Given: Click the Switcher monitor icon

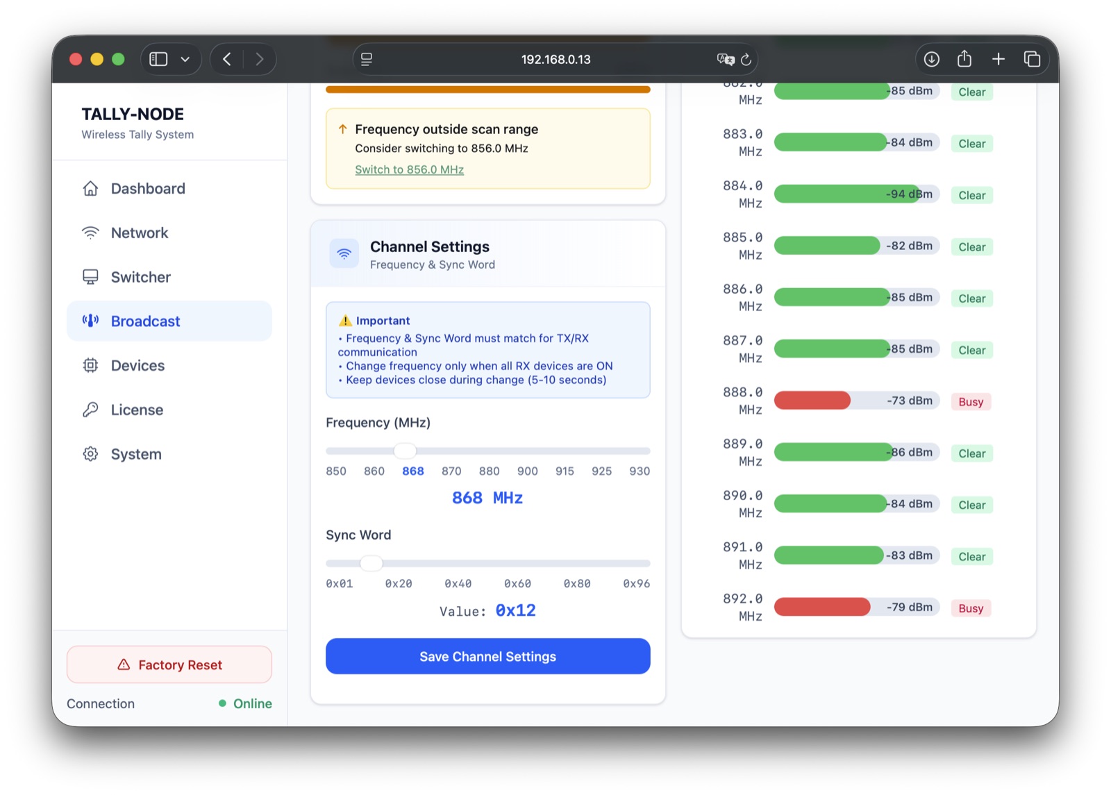Looking at the screenshot, I should [90, 277].
